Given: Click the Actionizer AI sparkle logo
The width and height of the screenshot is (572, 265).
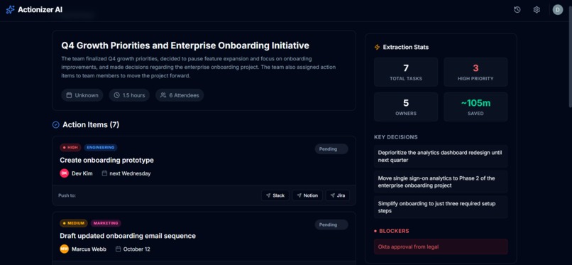Looking at the screenshot, I should 10,10.
